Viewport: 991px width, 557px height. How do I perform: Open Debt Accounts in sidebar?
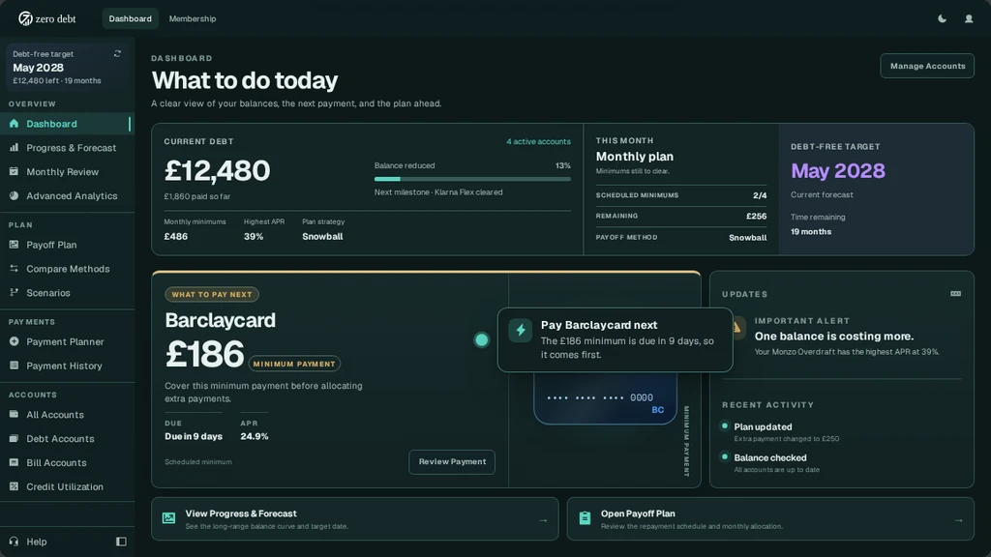(x=67, y=438)
